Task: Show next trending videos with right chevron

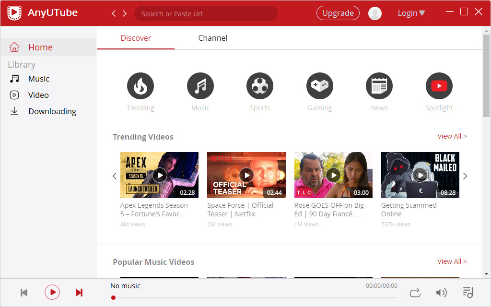Action: [465, 176]
